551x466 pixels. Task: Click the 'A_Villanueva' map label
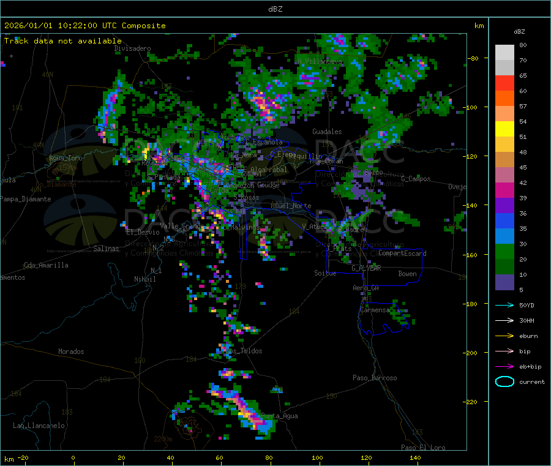[320, 61]
